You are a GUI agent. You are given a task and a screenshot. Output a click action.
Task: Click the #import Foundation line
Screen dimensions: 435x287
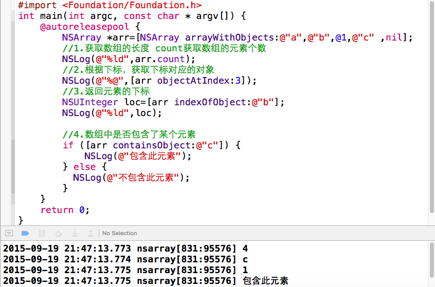[110, 5]
